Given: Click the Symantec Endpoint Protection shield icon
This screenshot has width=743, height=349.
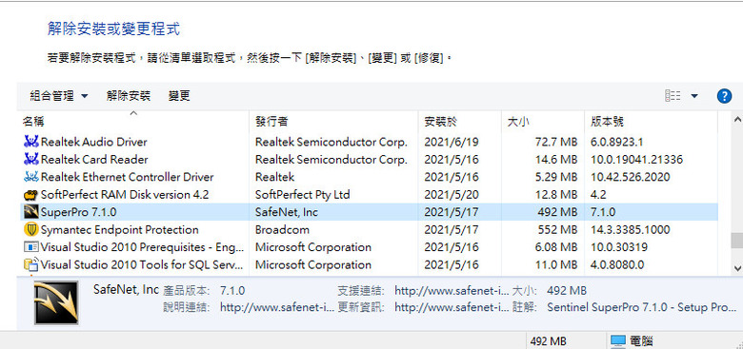Looking at the screenshot, I should 30,230.
